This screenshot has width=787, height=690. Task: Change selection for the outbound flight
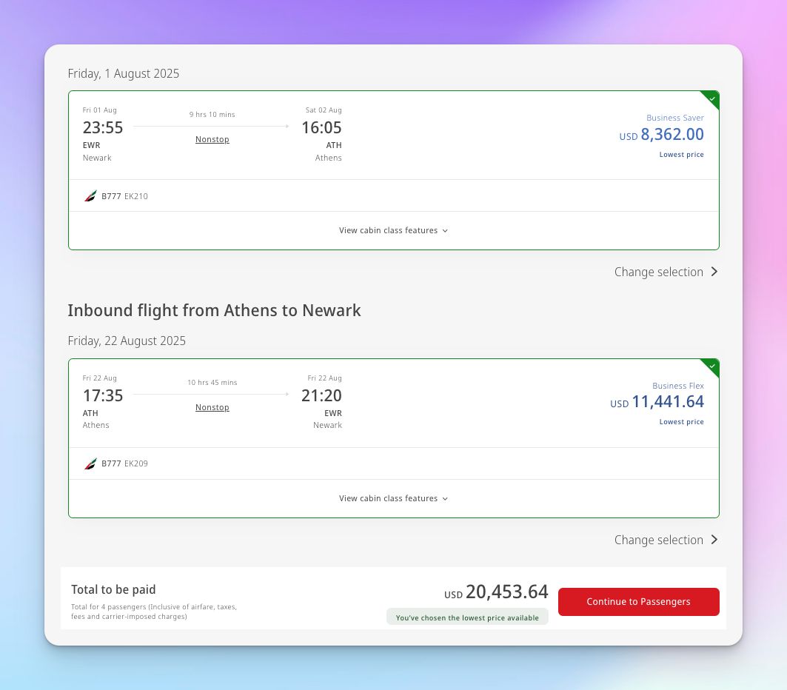click(666, 272)
